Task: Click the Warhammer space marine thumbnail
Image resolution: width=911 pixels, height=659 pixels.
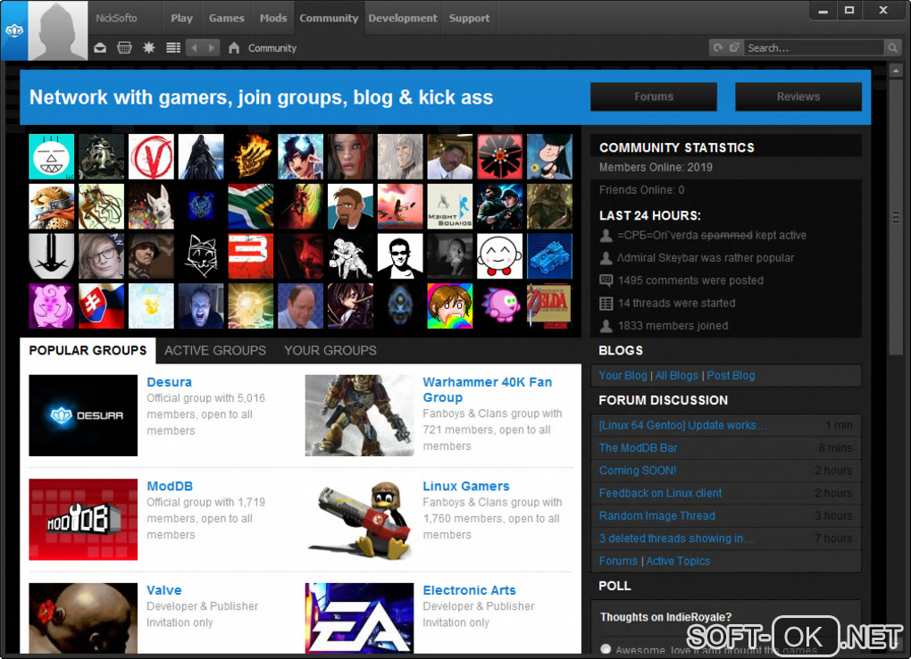Action: (x=360, y=415)
